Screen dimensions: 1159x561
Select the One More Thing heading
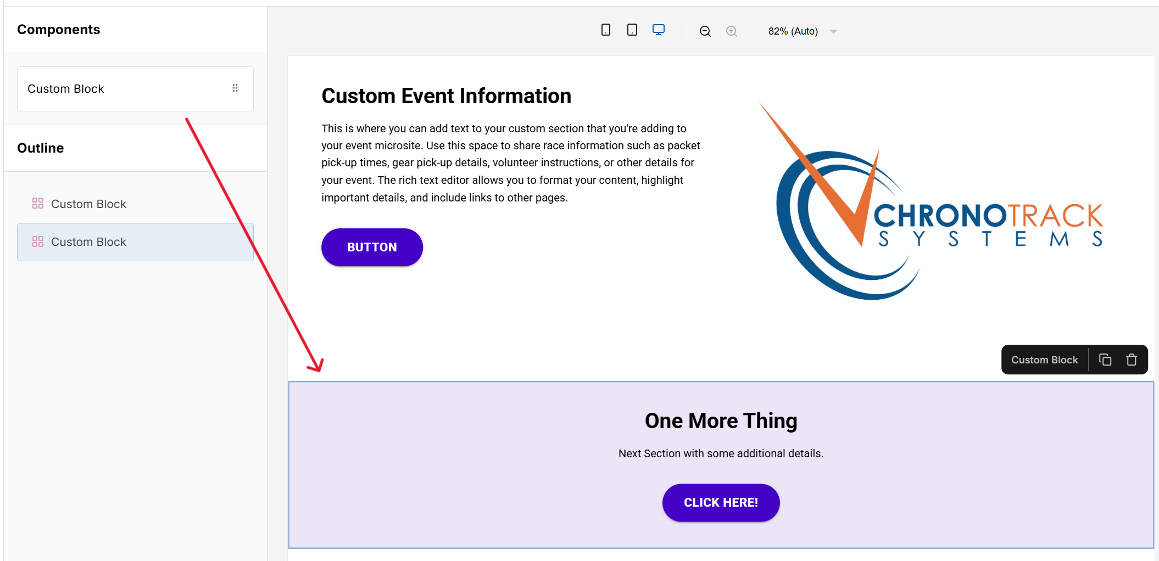tap(721, 421)
